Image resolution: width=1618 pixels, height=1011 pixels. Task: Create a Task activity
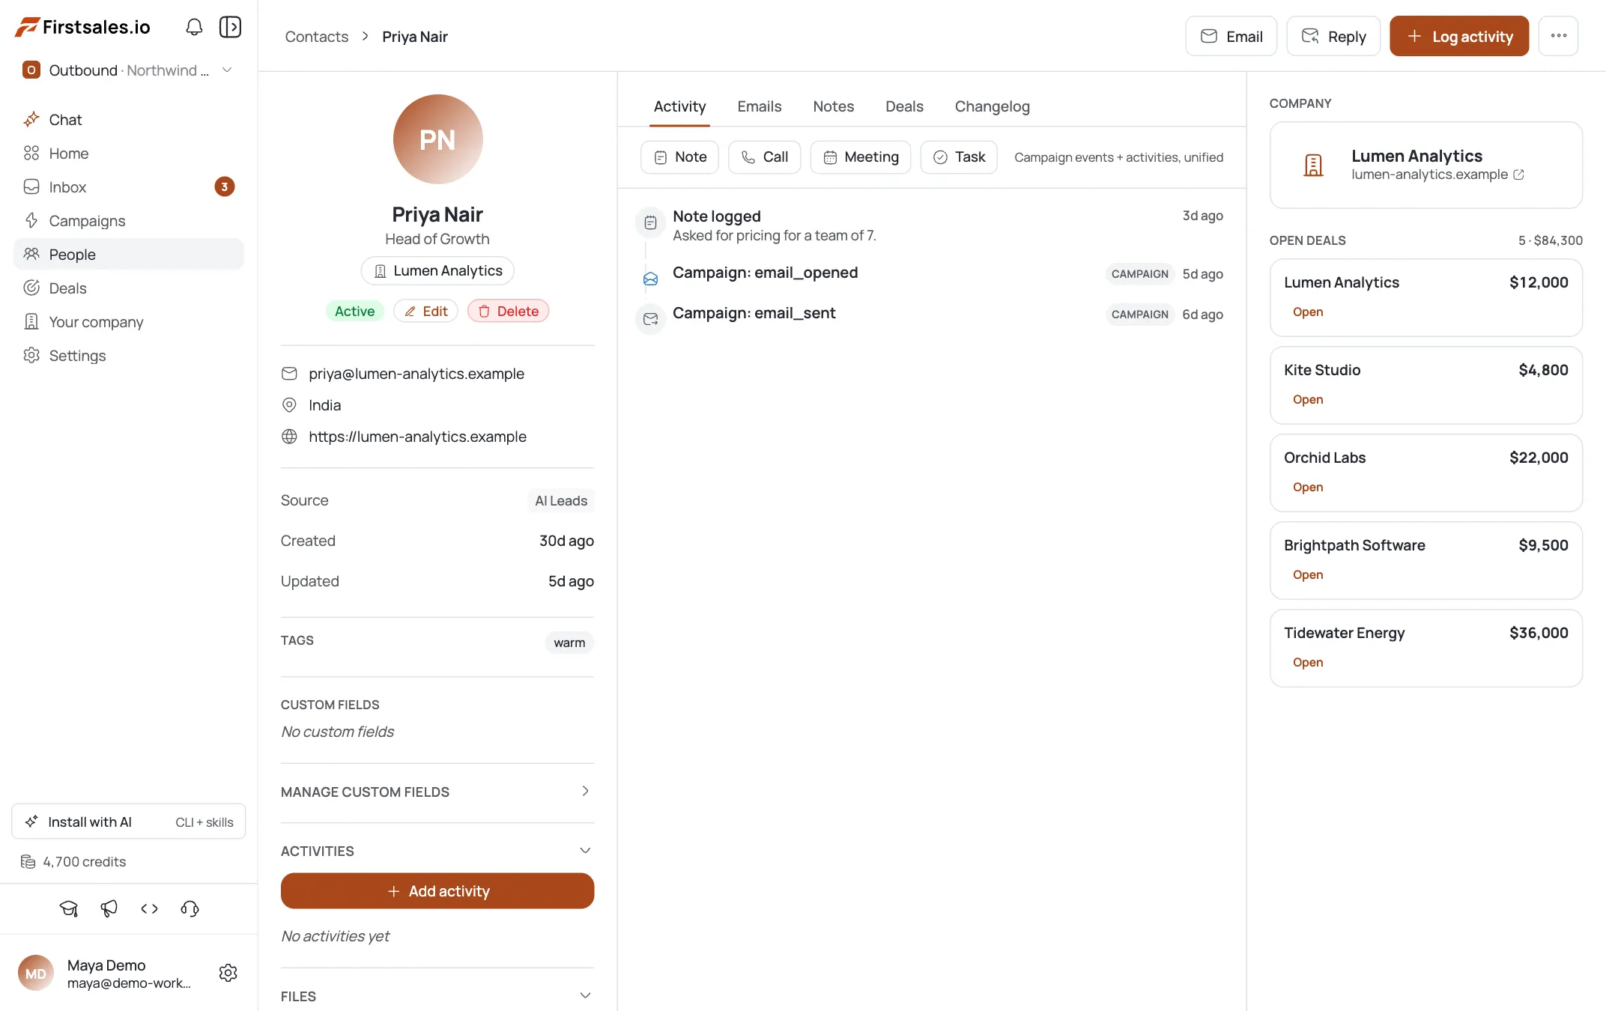click(959, 157)
